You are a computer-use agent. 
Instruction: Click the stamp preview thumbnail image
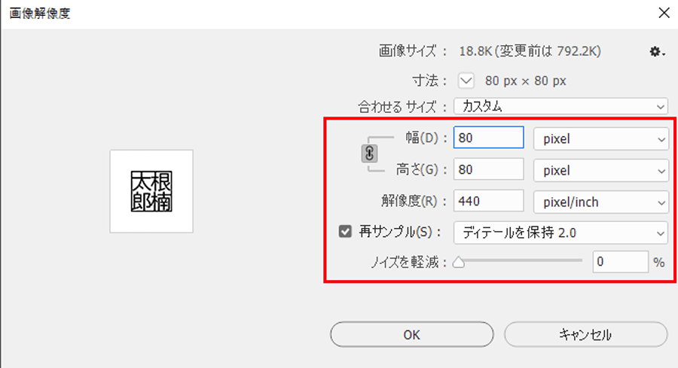[151, 191]
